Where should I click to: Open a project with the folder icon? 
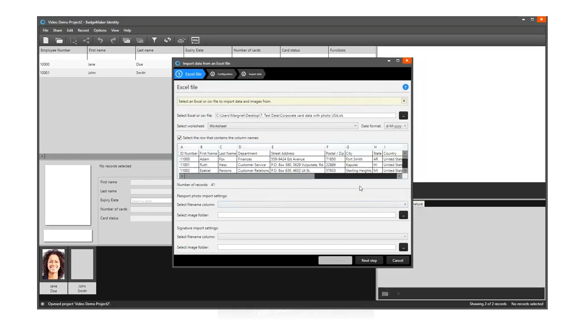tap(59, 40)
